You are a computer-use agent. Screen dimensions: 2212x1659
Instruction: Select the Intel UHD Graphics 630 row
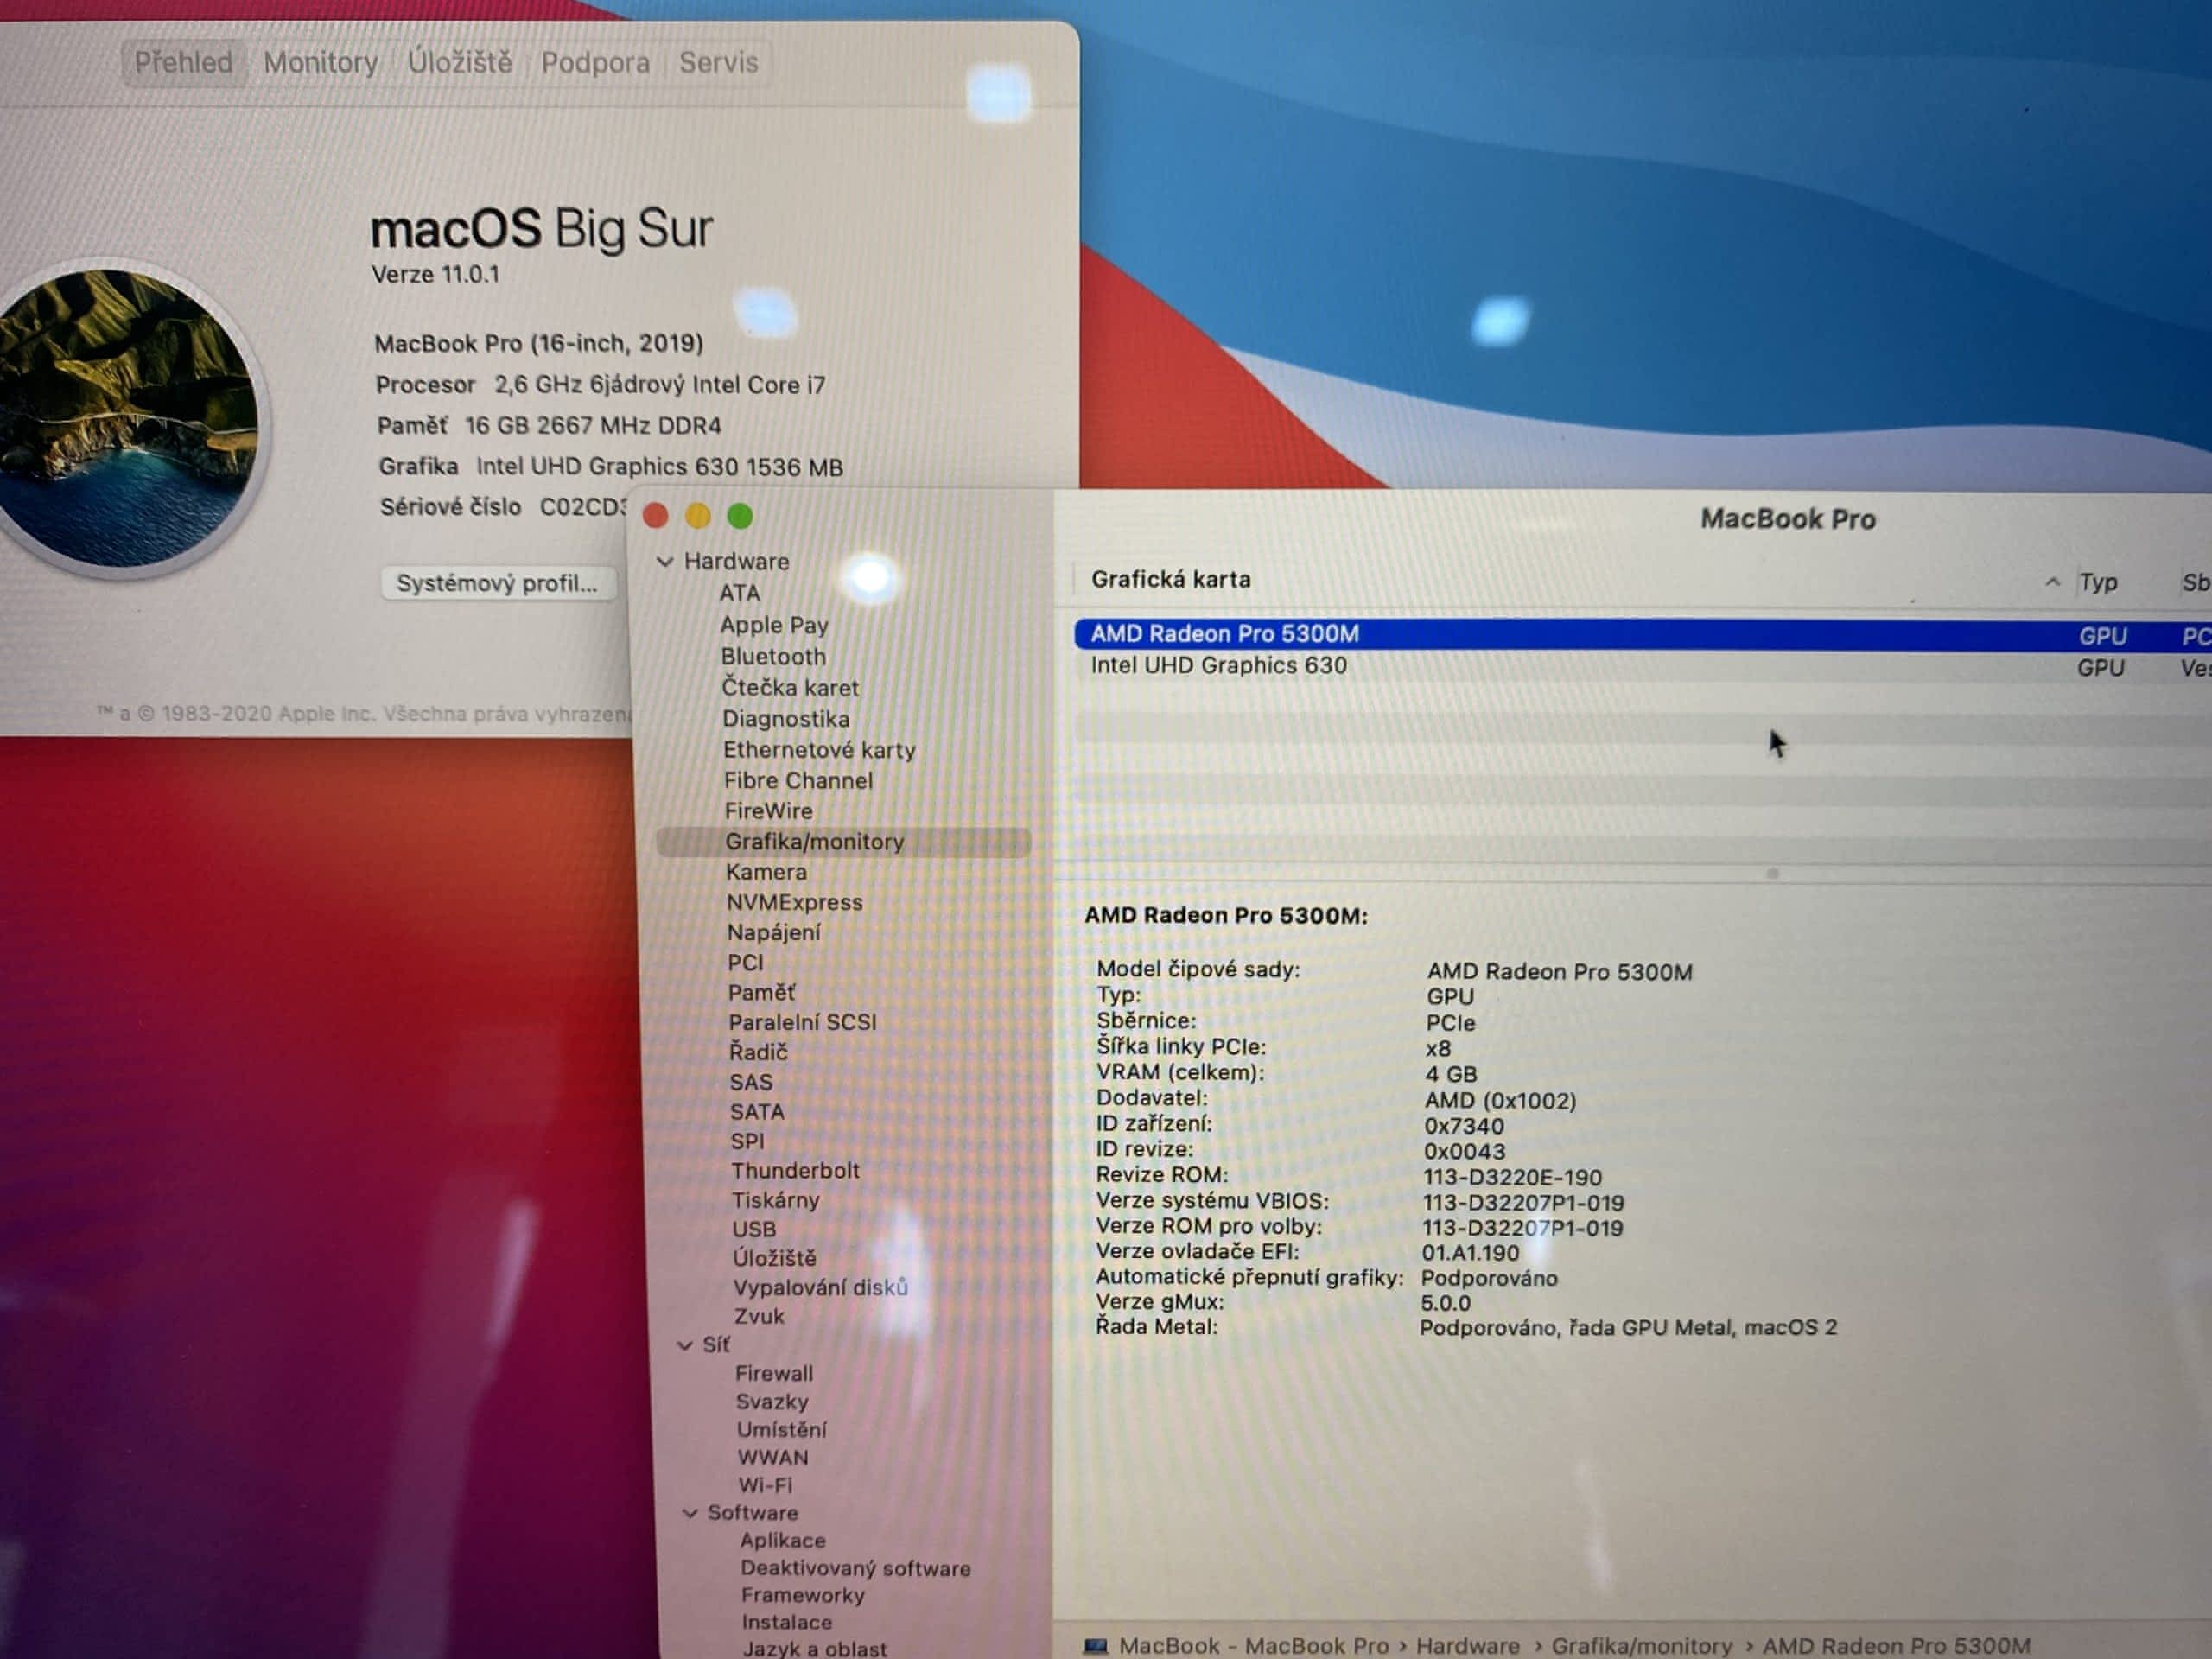coord(1218,666)
